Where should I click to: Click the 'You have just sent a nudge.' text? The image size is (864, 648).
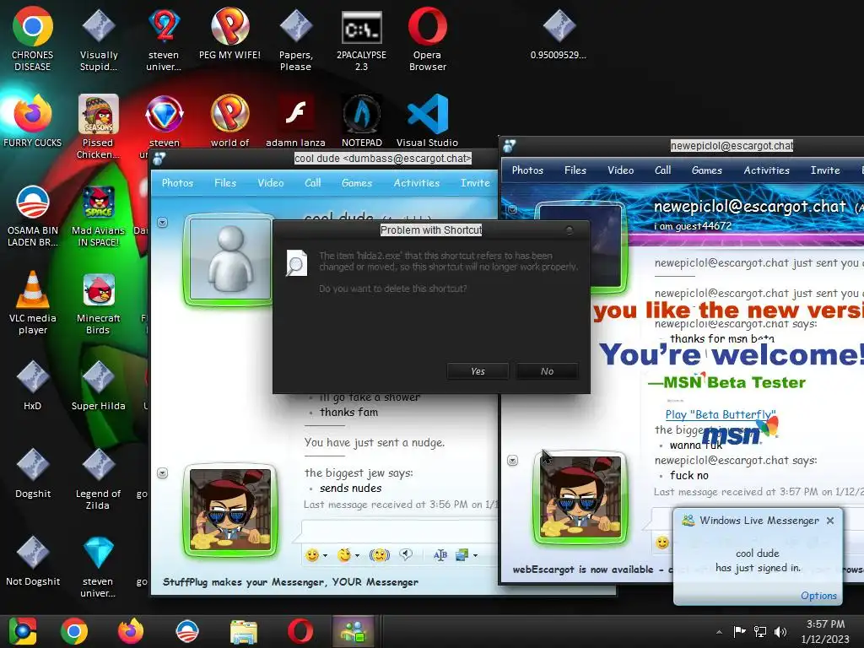(x=375, y=442)
